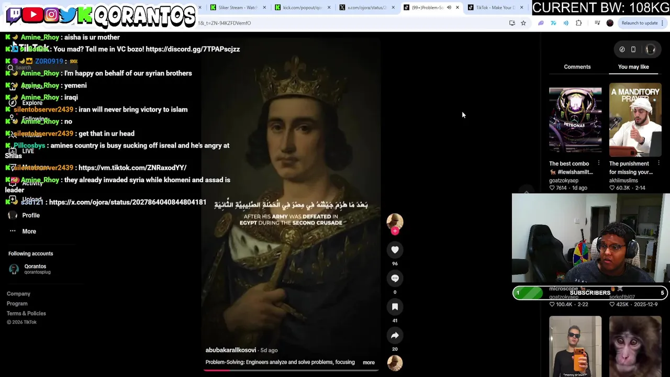The image size is (670, 377).
Task: Open the comments bubble icon on the video
Action: (x=395, y=279)
